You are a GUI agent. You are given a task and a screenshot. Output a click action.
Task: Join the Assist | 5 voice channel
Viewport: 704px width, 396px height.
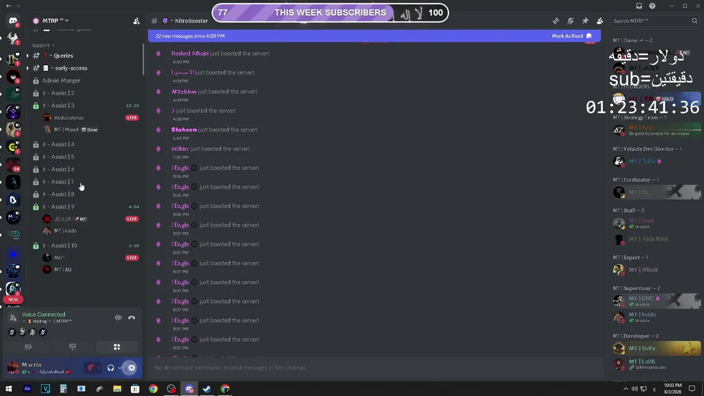tap(86, 157)
